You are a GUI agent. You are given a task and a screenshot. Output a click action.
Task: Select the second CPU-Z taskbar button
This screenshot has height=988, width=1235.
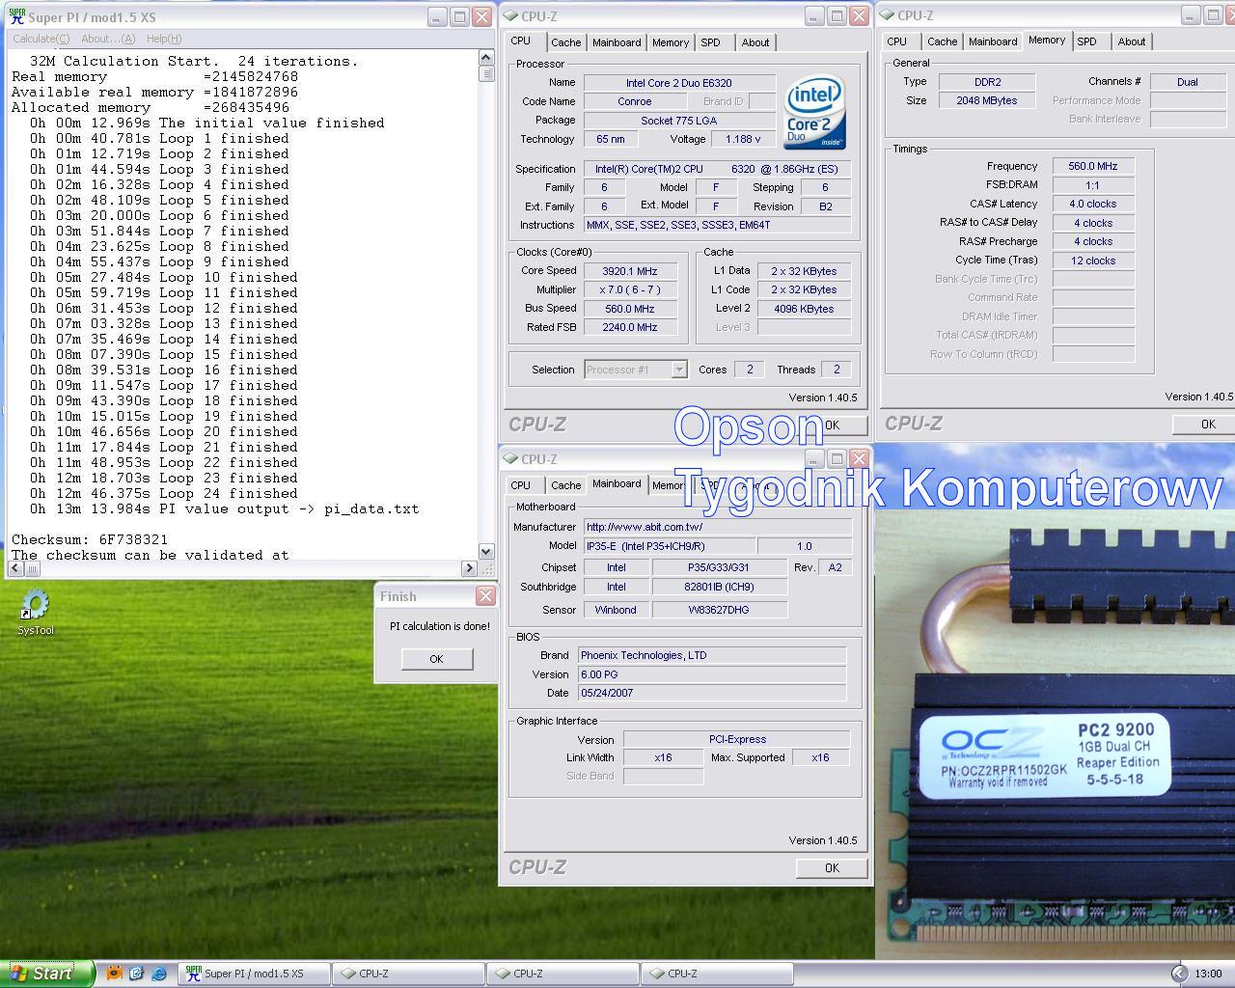(563, 974)
